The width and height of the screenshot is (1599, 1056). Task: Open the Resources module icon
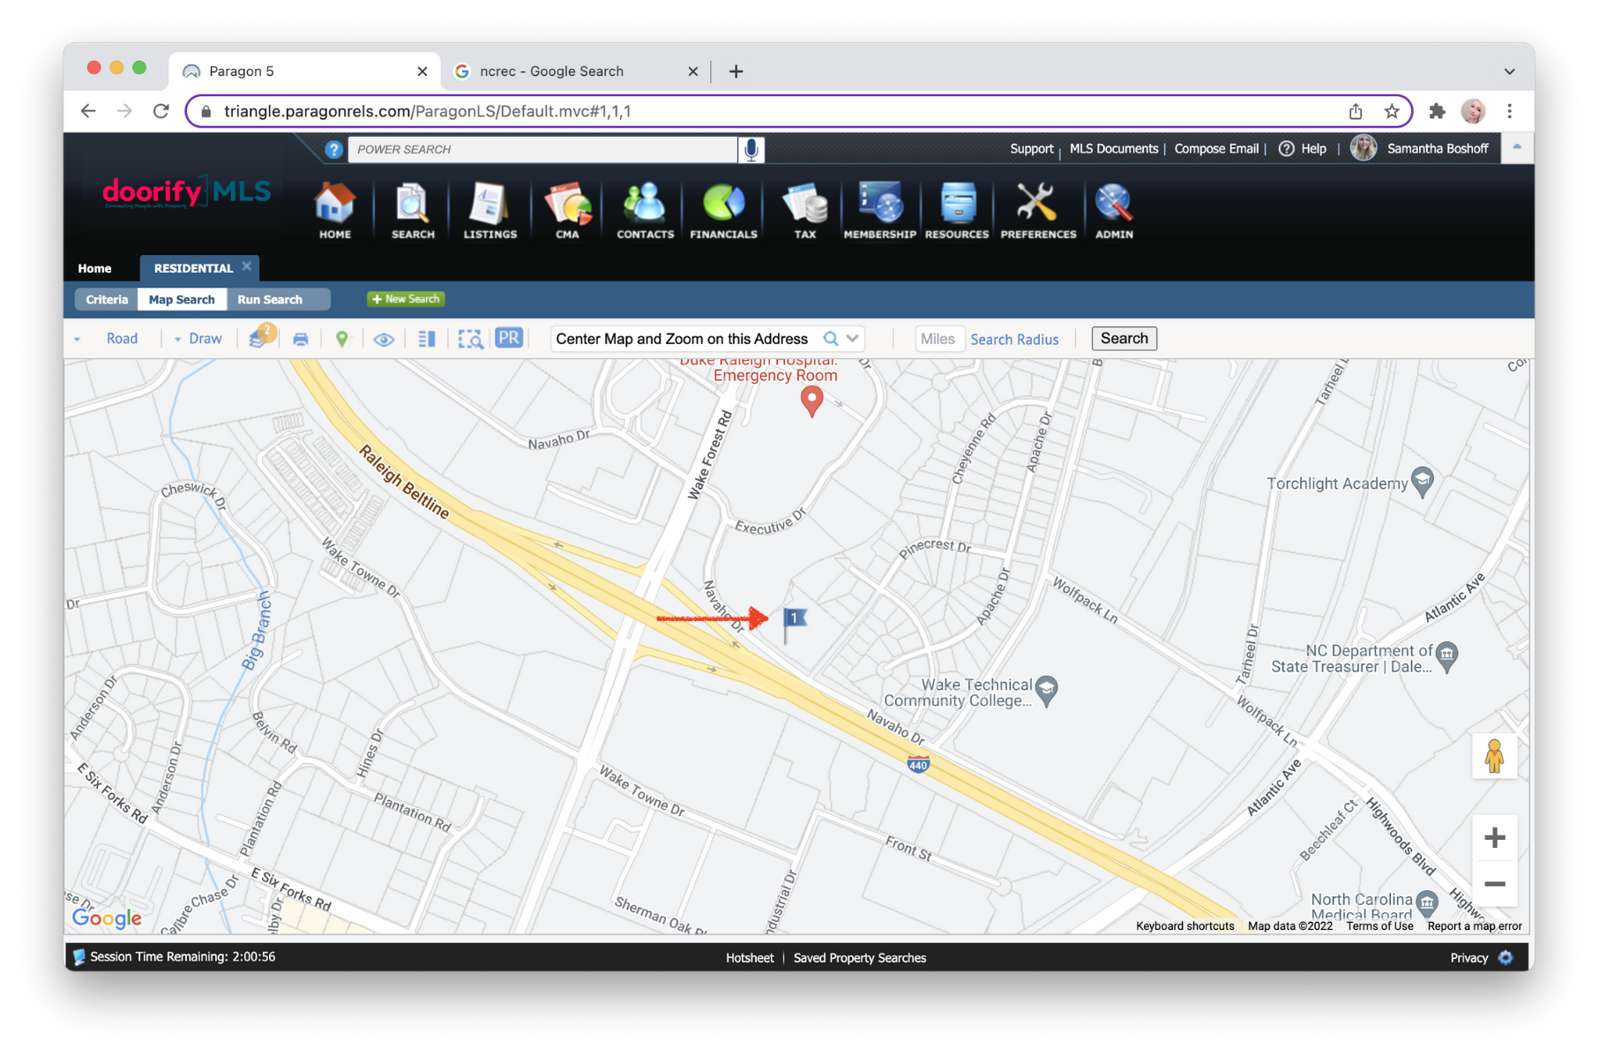coord(957,210)
